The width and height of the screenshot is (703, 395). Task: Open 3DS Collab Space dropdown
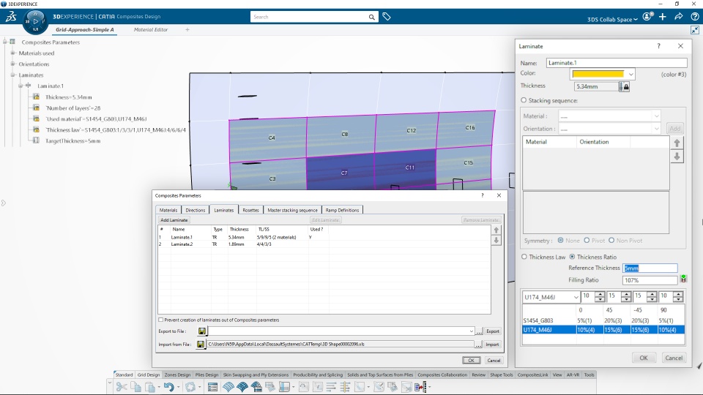point(612,19)
